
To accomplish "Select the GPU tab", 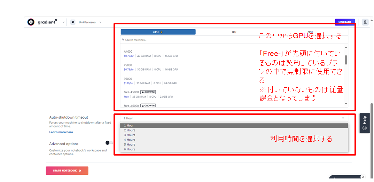I will (158, 32).
